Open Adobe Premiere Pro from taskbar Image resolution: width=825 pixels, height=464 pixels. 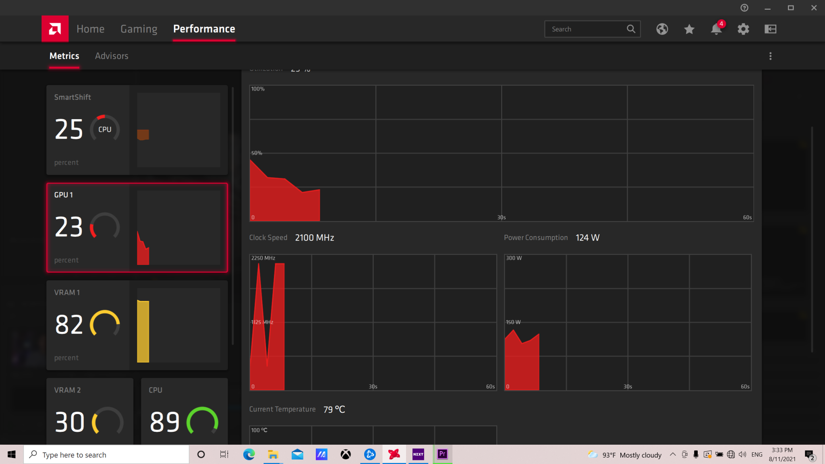tap(442, 454)
